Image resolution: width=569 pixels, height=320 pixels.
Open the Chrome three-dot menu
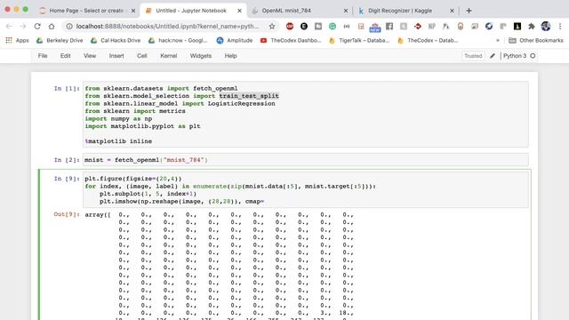pyautogui.click(x=560, y=26)
